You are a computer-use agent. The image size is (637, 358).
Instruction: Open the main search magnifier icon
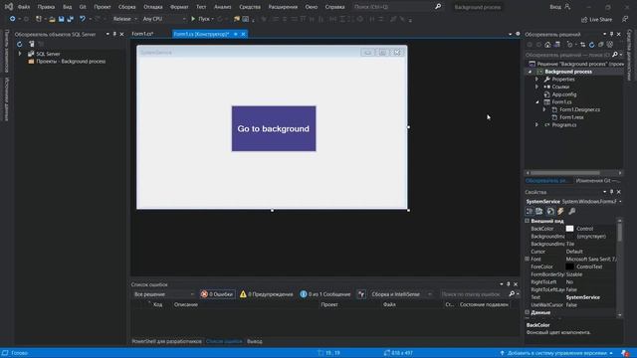[x=438, y=7]
